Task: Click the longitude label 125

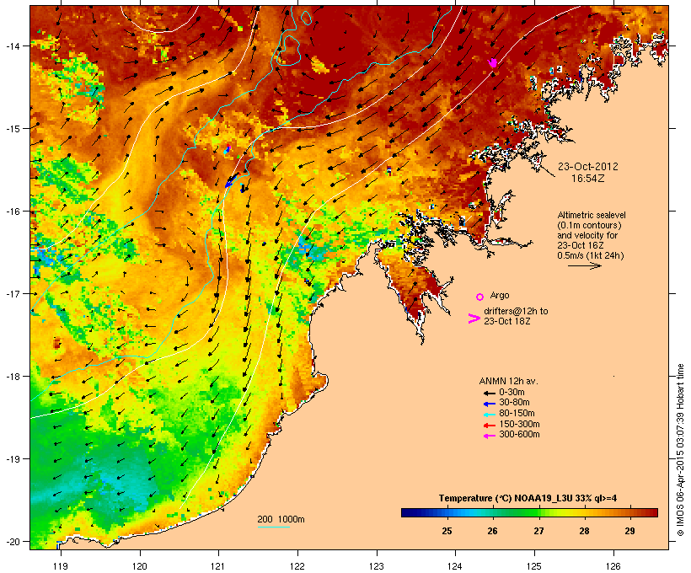Action: (x=534, y=566)
